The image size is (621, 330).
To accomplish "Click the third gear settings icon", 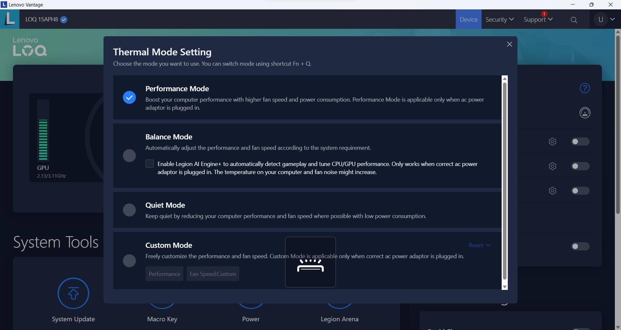I will (552, 191).
